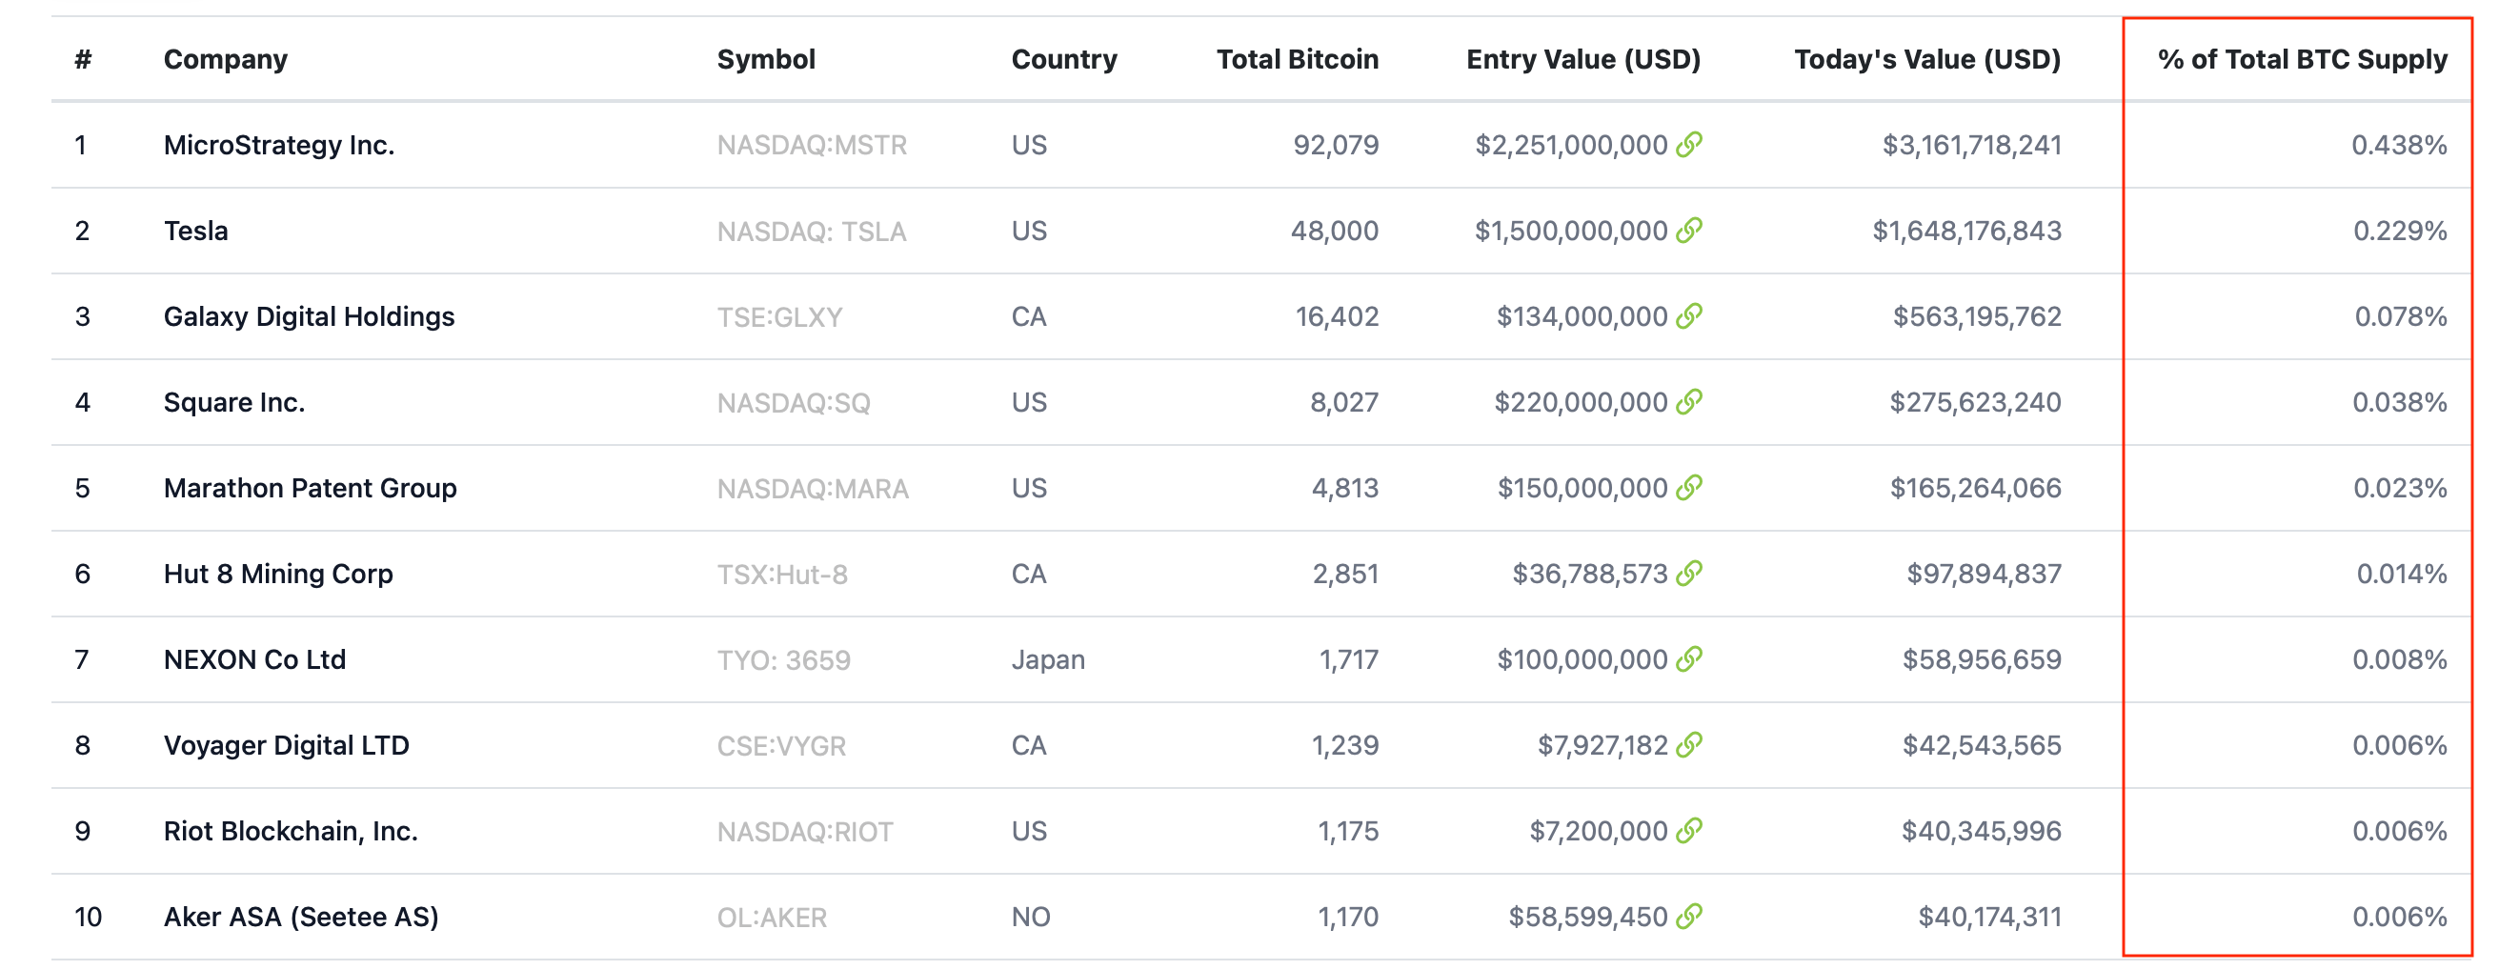This screenshot has height=970, width=2519.
Task: Open link icon beside Riot Blockchain's $7,200,000
Action: tap(1689, 831)
